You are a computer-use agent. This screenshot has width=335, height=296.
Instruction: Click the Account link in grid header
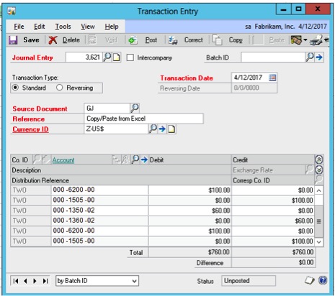(63, 160)
